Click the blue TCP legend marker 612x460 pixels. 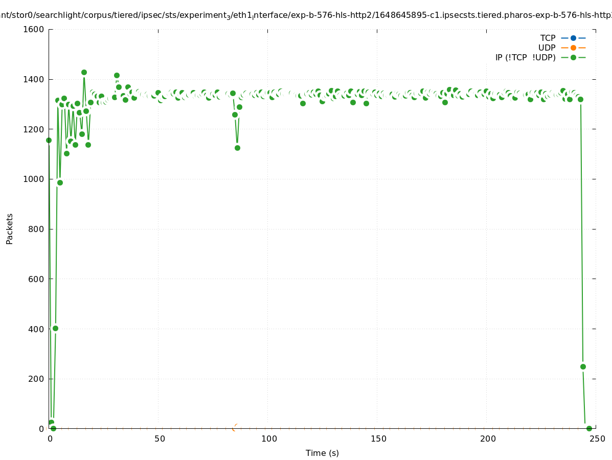(x=573, y=38)
